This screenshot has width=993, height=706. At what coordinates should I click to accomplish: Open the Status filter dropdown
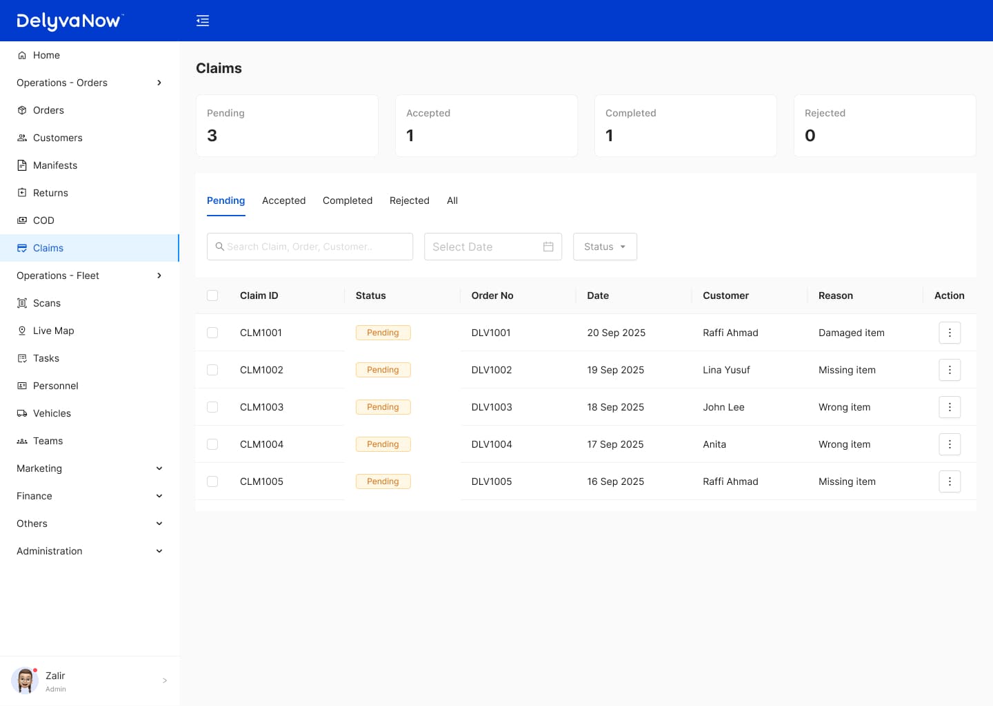[x=605, y=247]
